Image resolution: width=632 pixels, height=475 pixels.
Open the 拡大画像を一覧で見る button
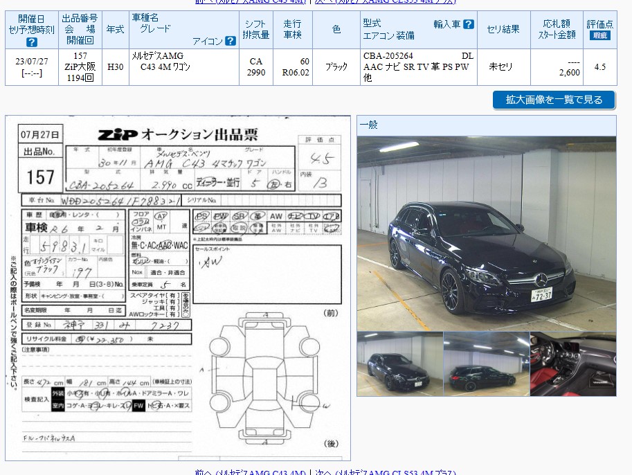554,100
